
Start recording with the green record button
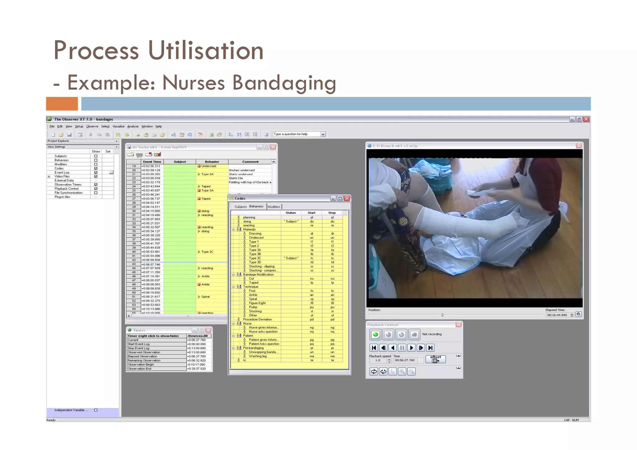pyautogui.click(x=375, y=335)
